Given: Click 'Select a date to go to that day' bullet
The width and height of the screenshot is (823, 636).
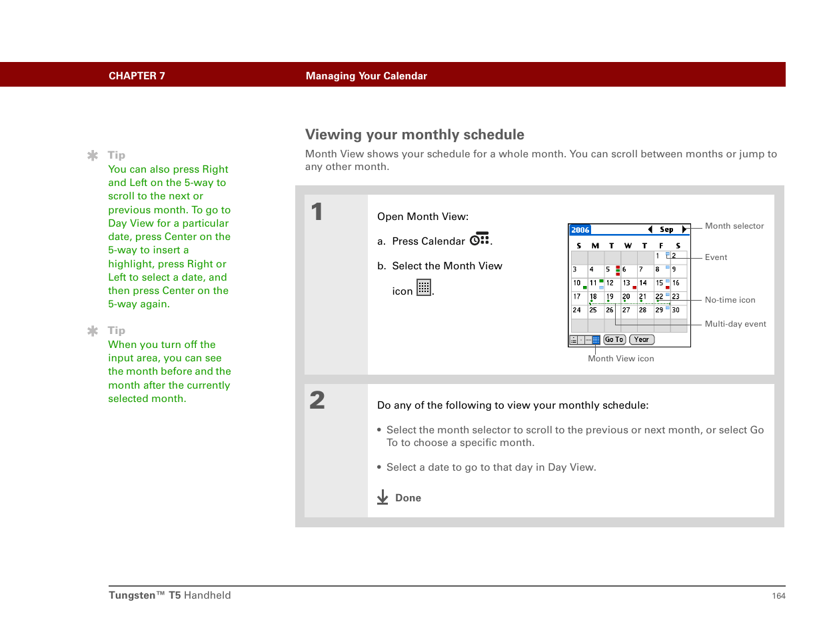Looking at the screenshot, I should pos(491,467).
